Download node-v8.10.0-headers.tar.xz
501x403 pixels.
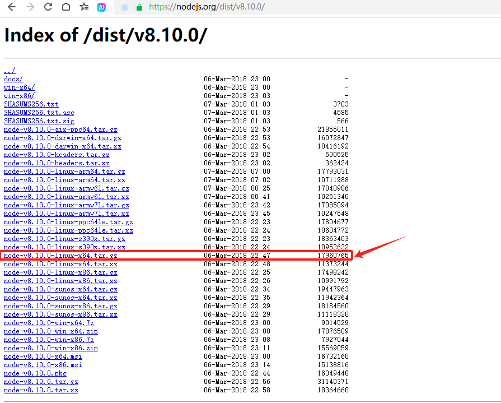point(57,163)
